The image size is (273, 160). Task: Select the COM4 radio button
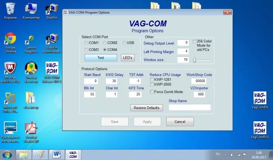[105, 50]
